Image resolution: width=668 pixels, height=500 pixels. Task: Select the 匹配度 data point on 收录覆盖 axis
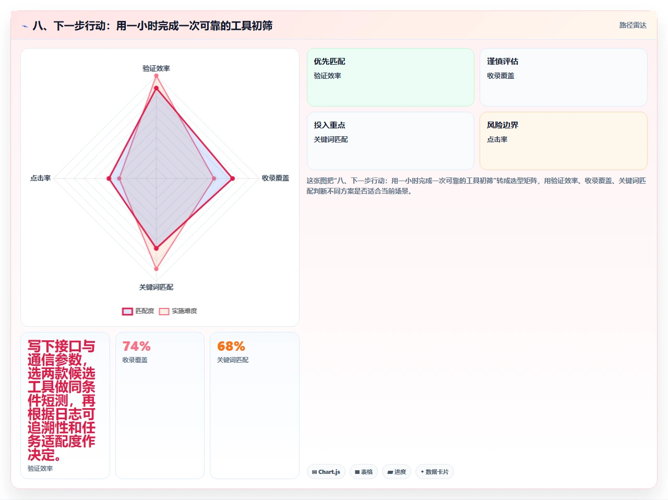point(232,178)
